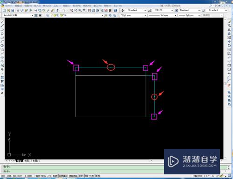Click the Undo arrow icon
Screen dimensions: 233x179
coord(58,10)
